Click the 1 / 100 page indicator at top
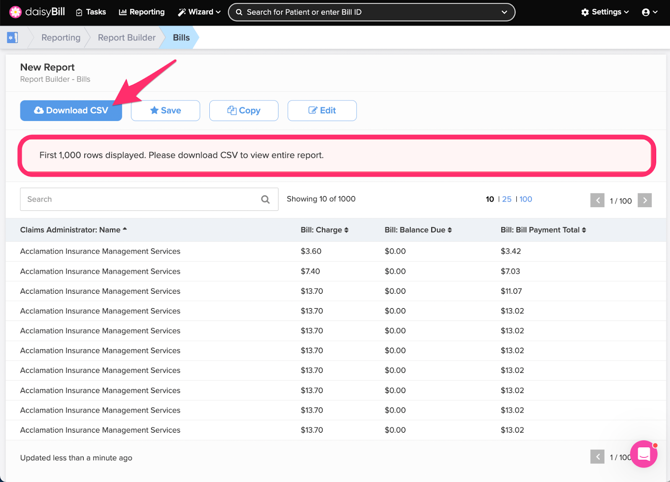The width and height of the screenshot is (670, 482). (x=621, y=201)
